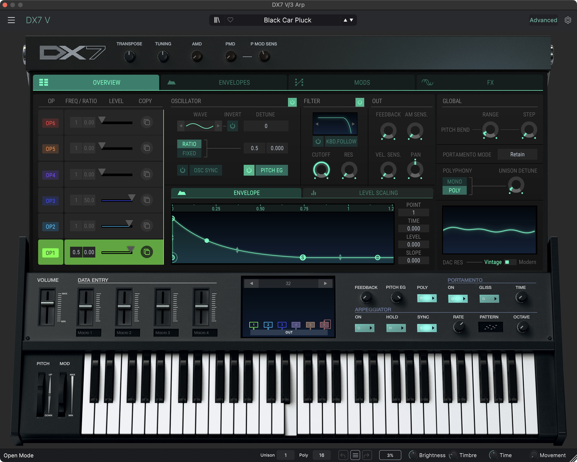Click the TRANSPOSE knob
This screenshot has width=577, height=462.
tap(129, 56)
